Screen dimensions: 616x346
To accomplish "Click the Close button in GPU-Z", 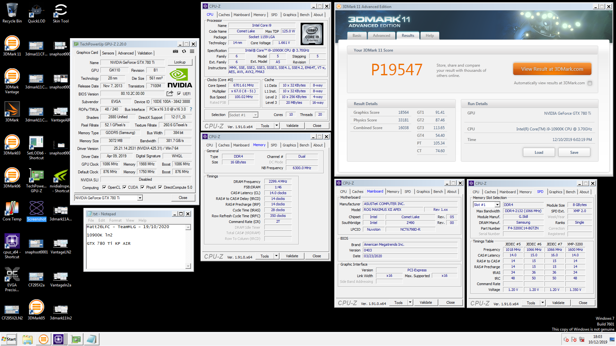I will point(183,198).
